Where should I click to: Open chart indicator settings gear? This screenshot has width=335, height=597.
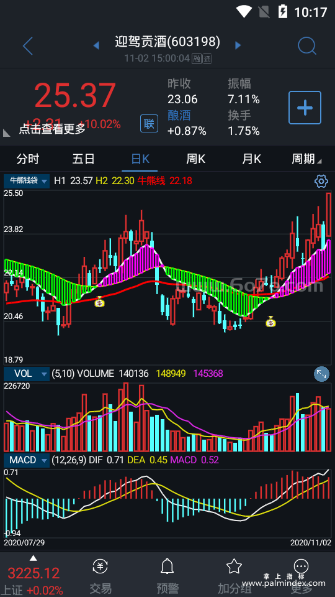[321, 181]
